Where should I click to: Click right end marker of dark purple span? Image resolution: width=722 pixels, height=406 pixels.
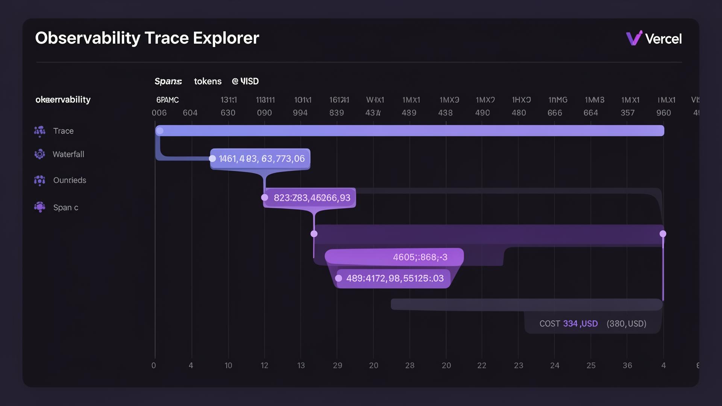coord(663,234)
